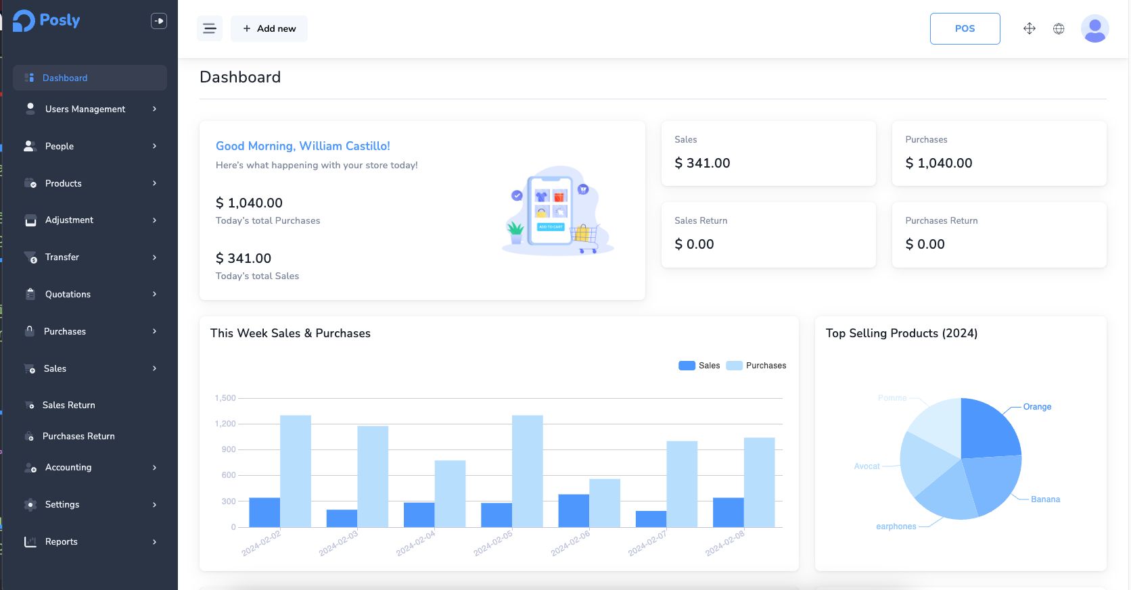Image resolution: width=1131 pixels, height=590 pixels.
Task: Click the hamburger menu icon
Action: tap(210, 28)
